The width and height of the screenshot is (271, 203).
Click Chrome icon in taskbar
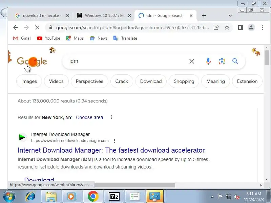click(x=93, y=197)
